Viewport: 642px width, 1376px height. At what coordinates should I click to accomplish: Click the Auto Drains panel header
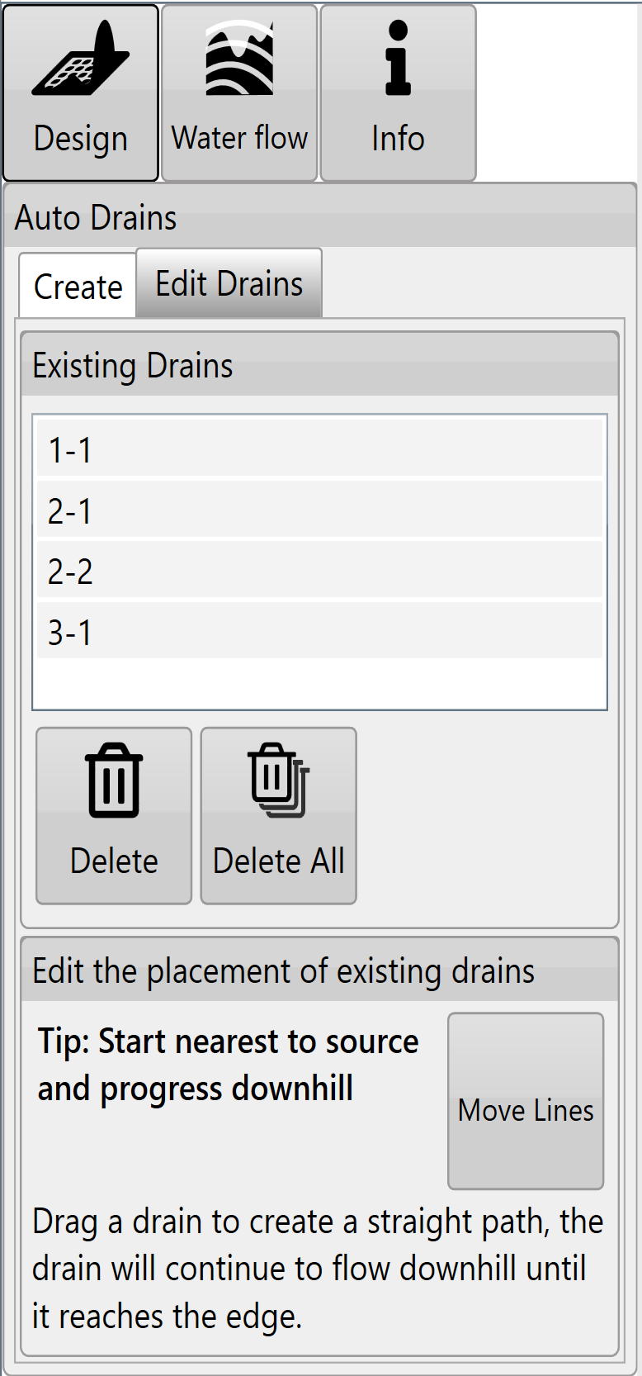(x=320, y=217)
